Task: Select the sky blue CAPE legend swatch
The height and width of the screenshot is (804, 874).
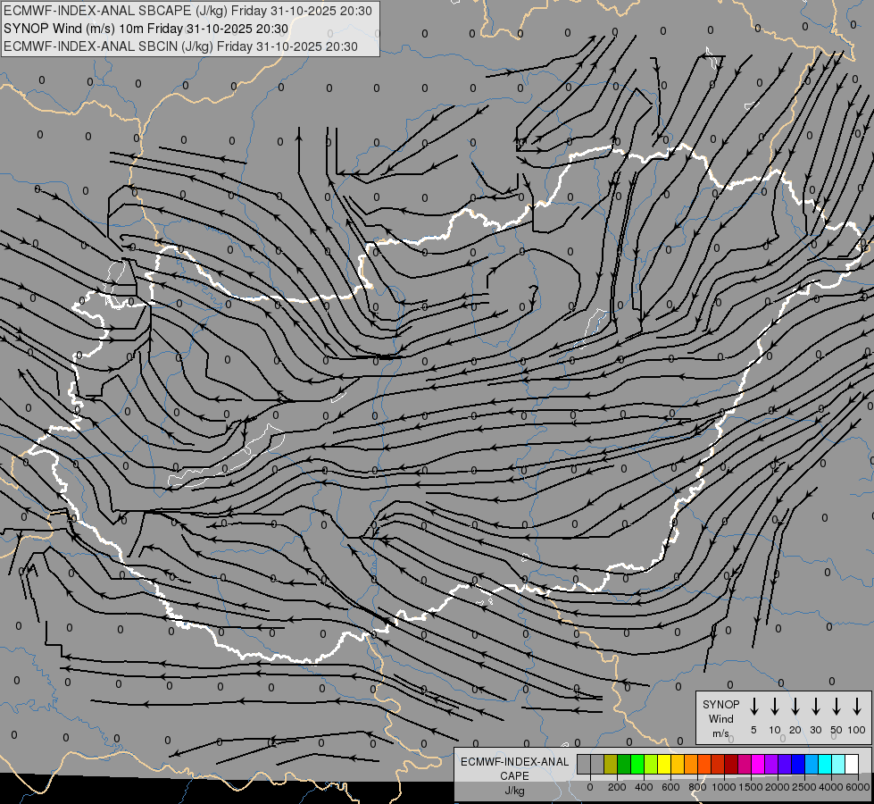Action: (812, 764)
